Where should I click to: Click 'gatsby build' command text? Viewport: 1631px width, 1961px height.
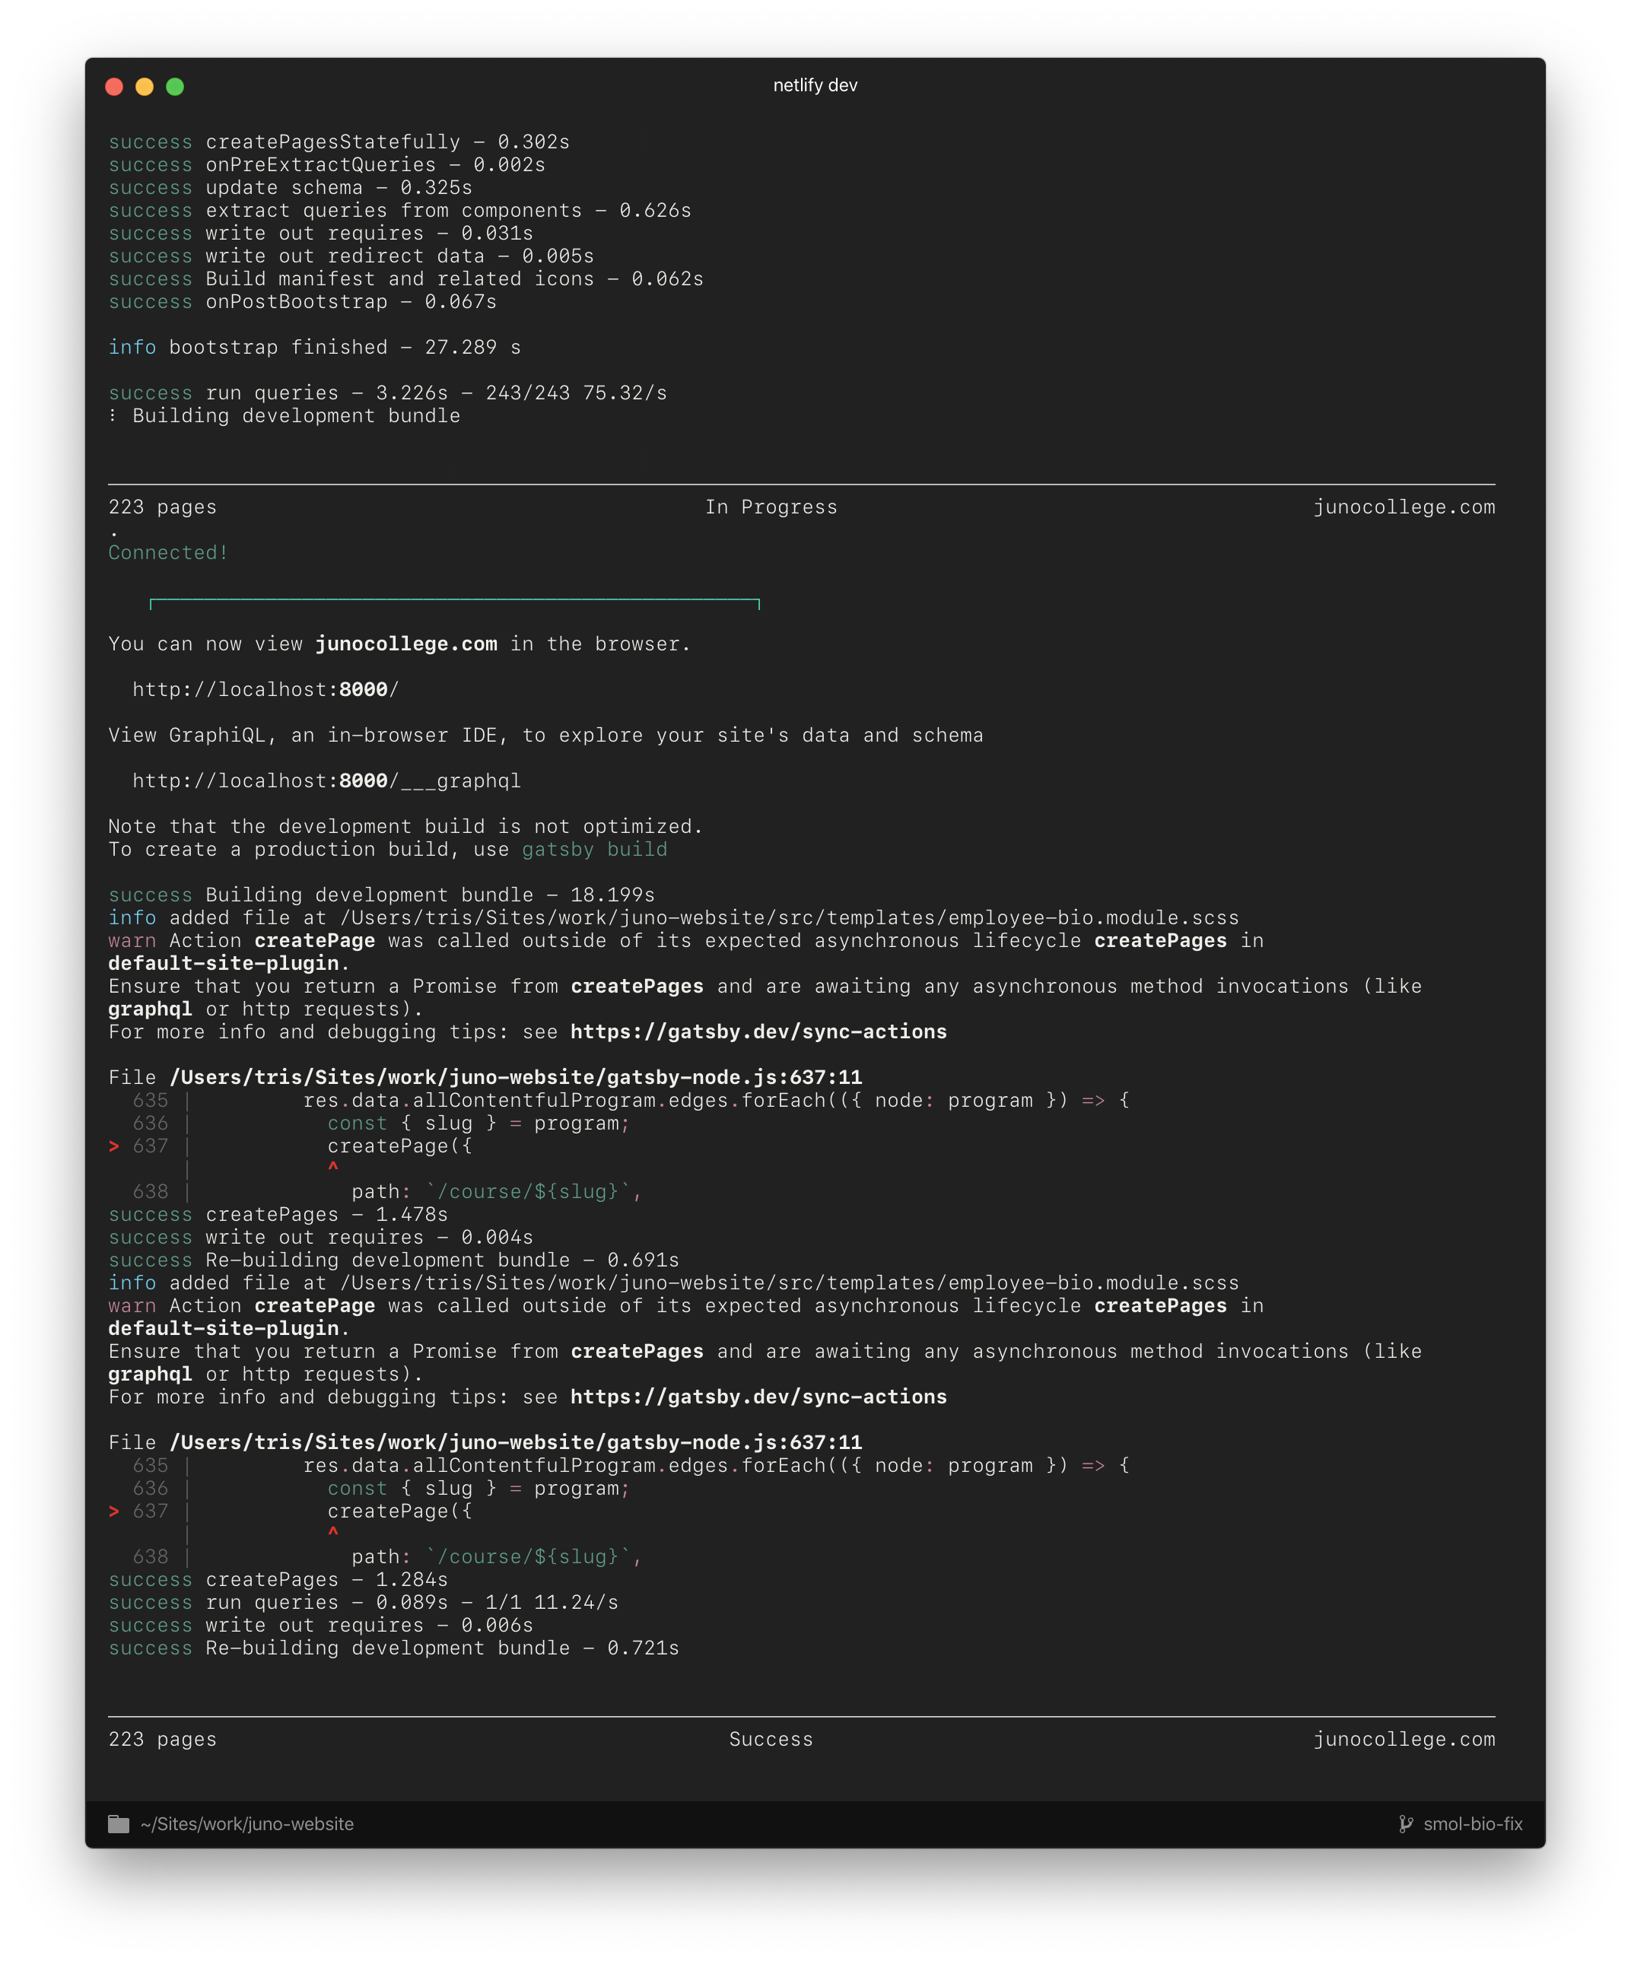point(594,850)
